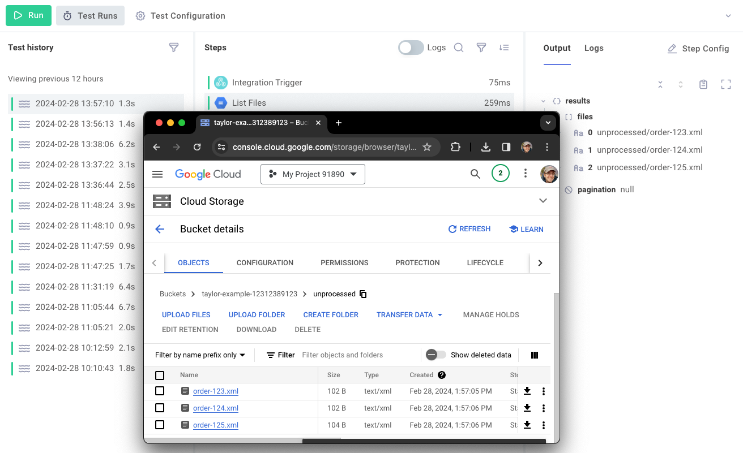The height and width of the screenshot is (453, 743).
Task: Click the Filter objects and folders field
Action: (351, 355)
